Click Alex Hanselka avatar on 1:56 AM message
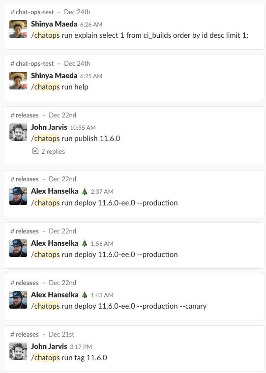The image size is (266, 373). coord(18,248)
